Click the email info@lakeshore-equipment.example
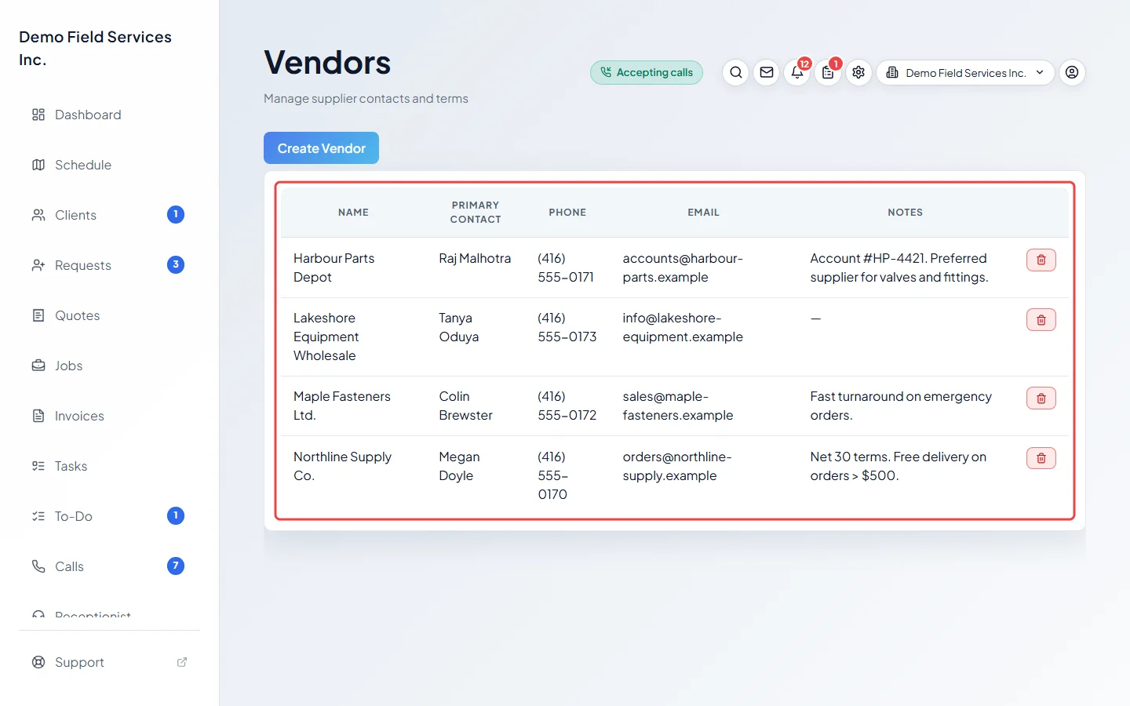This screenshot has height=706, width=1130. pos(683,327)
